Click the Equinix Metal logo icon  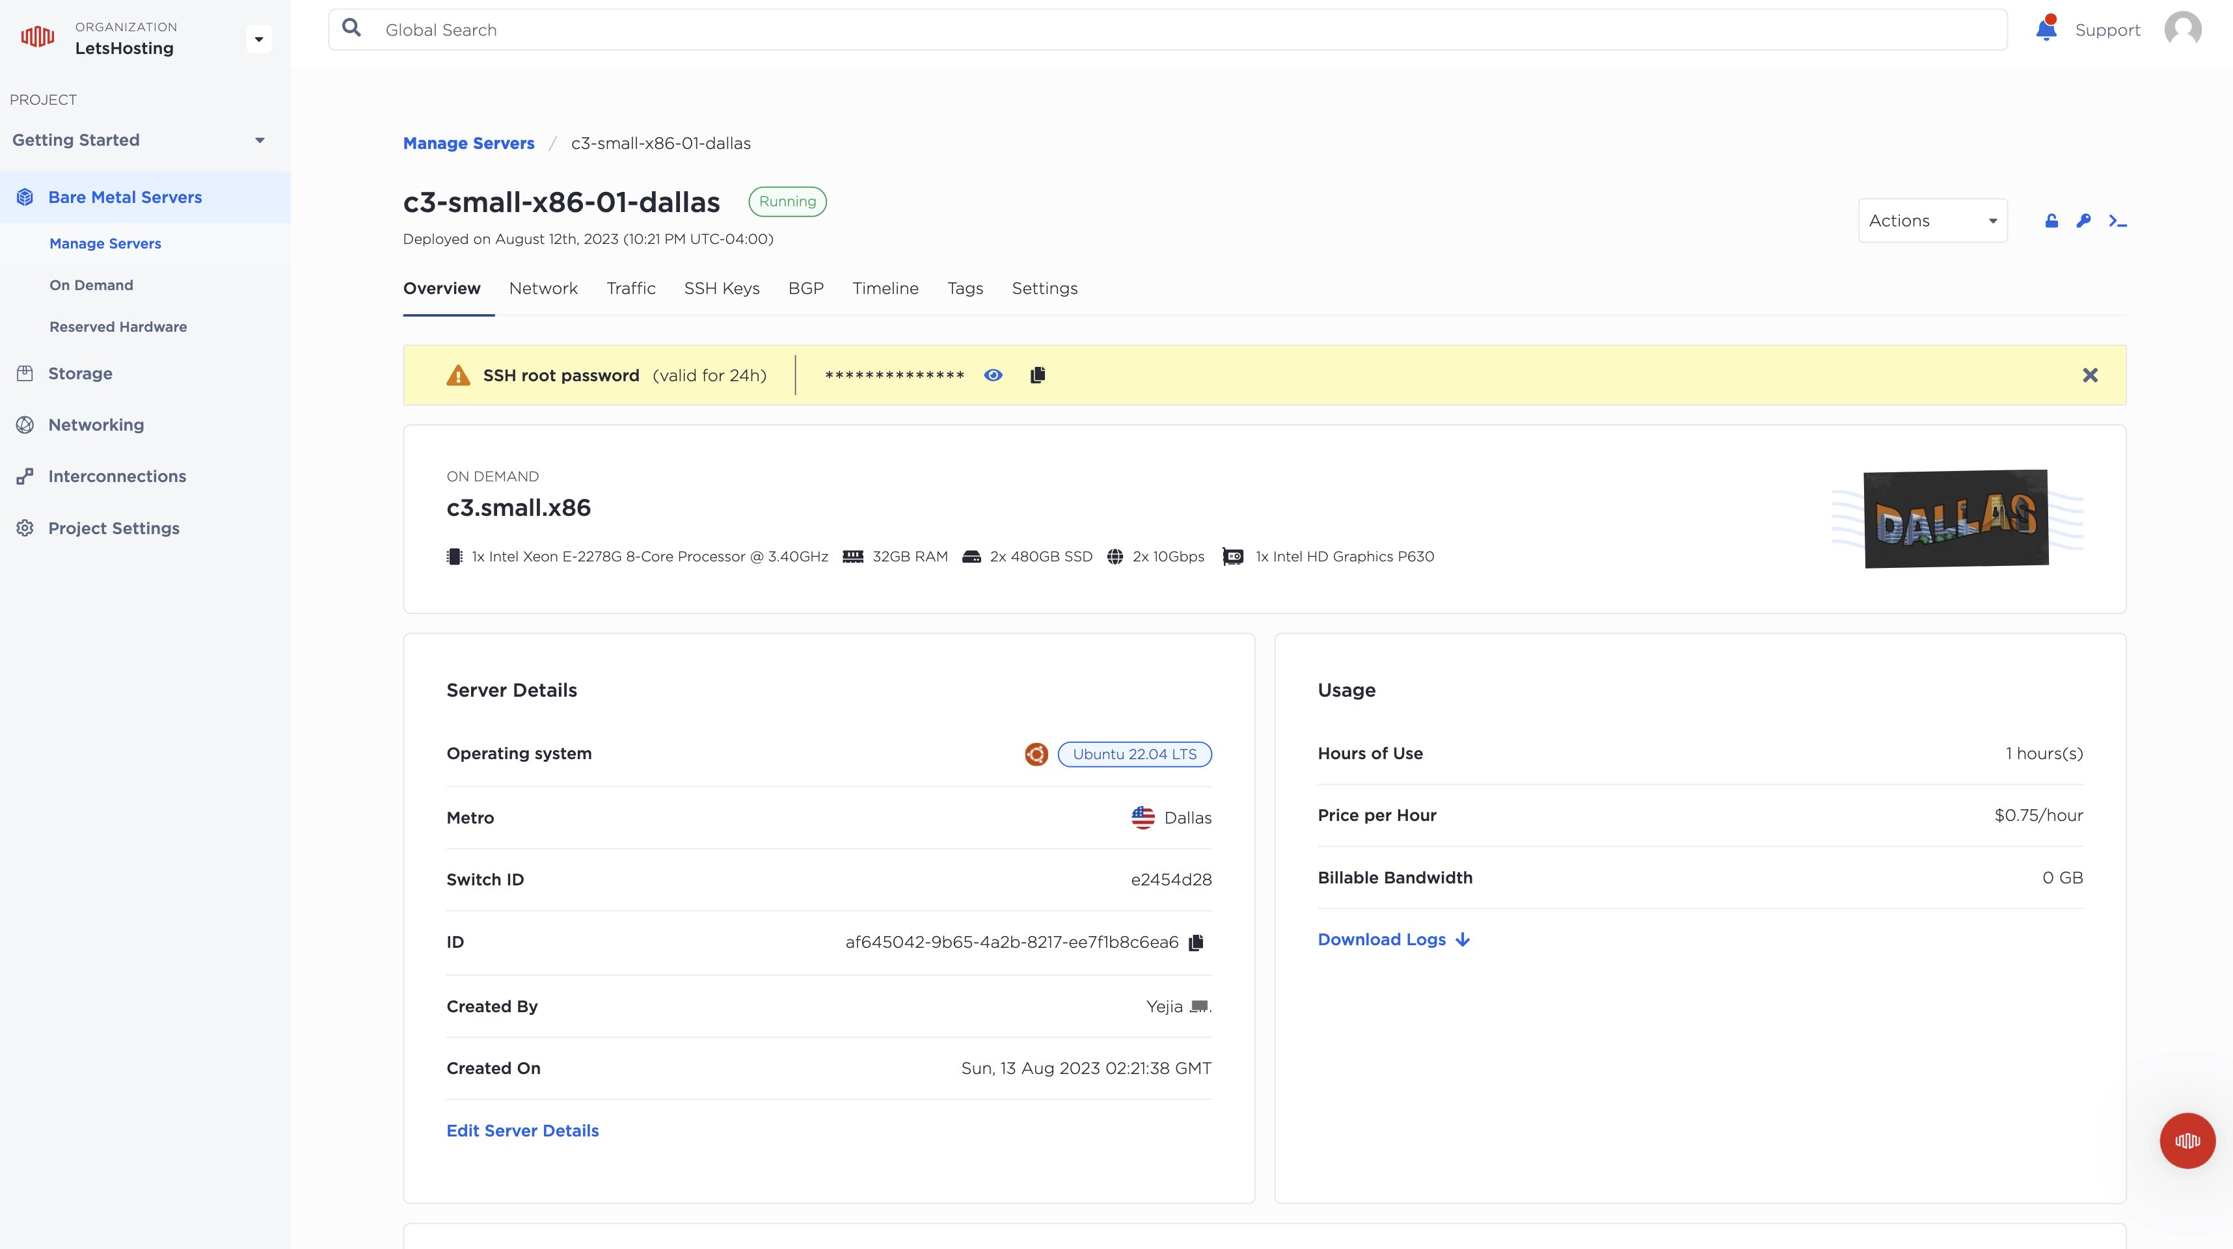37,37
